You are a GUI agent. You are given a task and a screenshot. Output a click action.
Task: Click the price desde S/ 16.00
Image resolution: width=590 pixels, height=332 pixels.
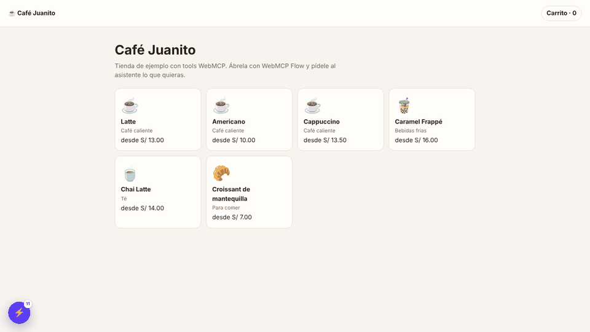(416, 140)
